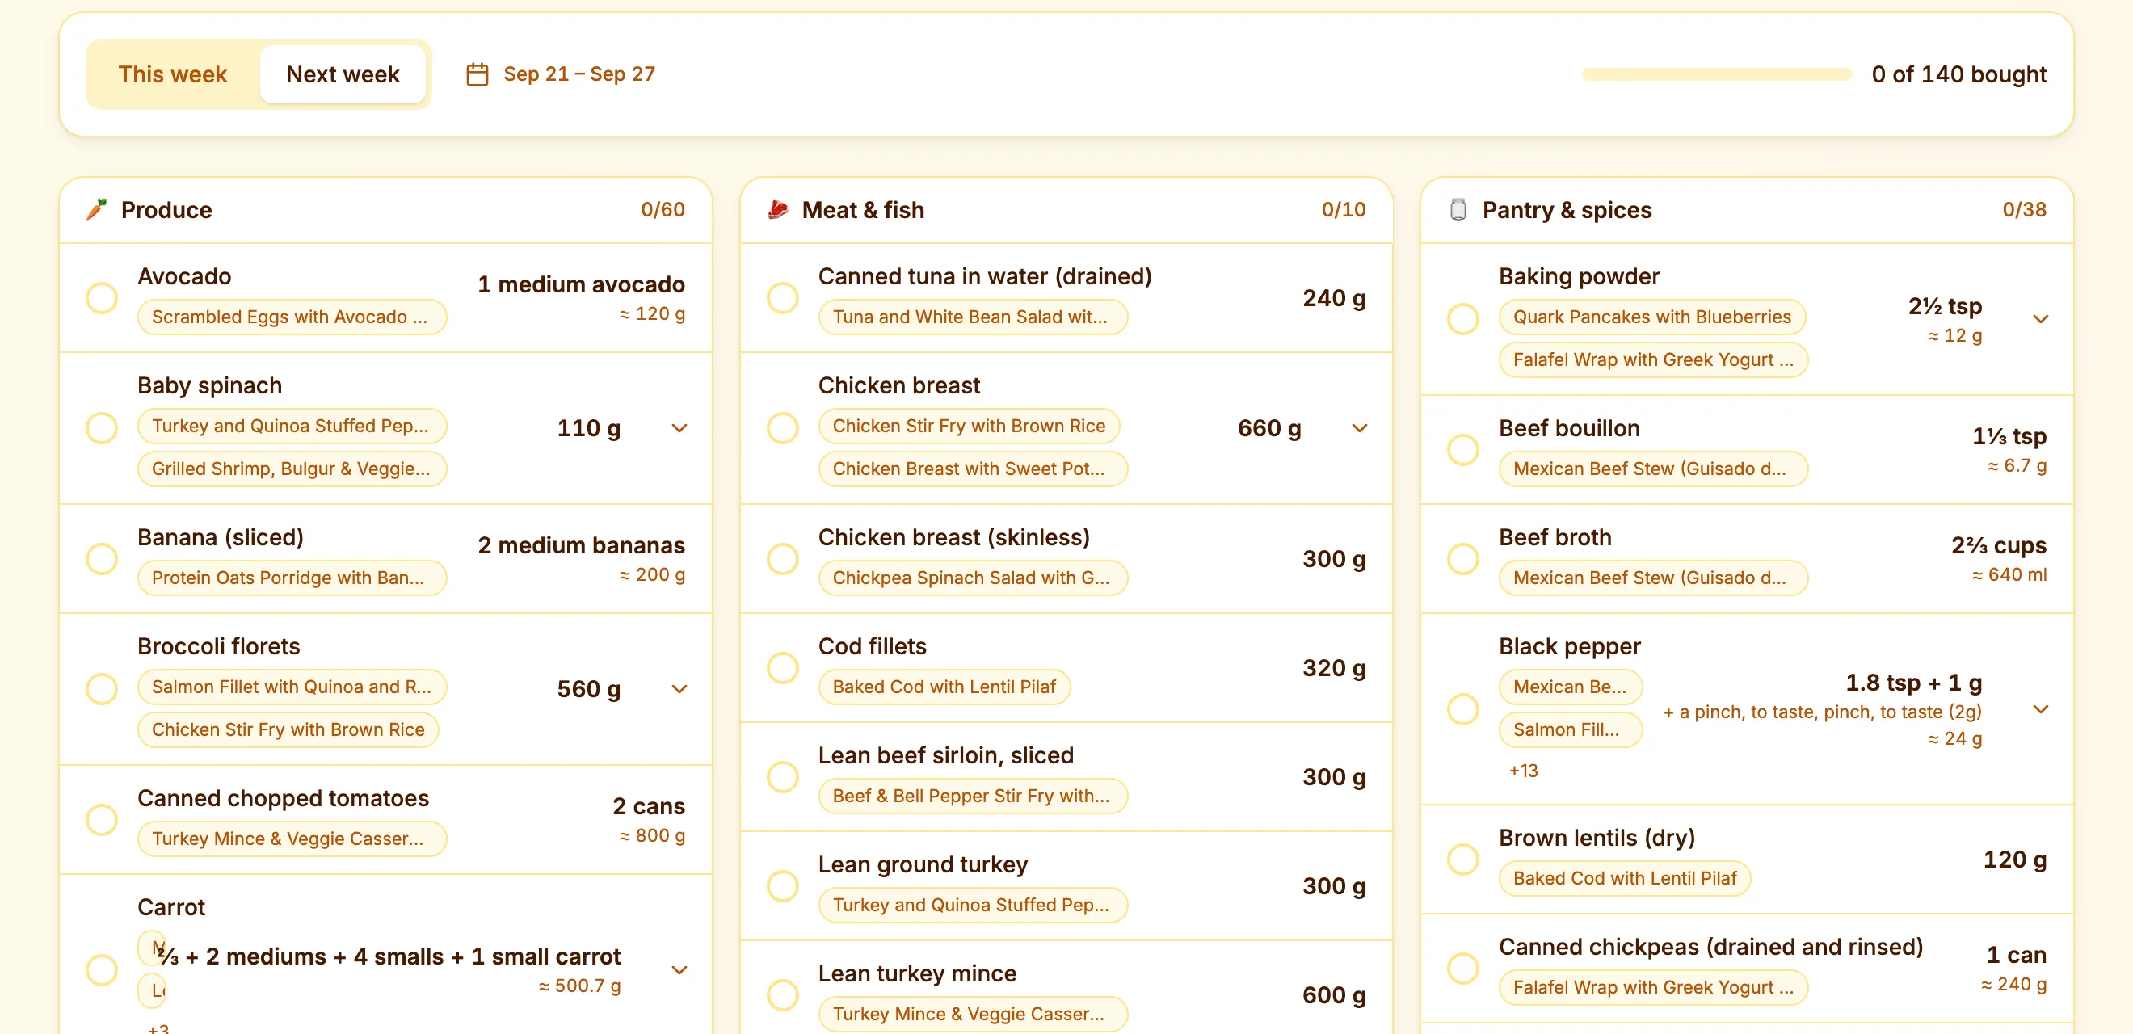
Task: Show the +13 more recipes under Black pepper
Action: [x=1523, y=771]
